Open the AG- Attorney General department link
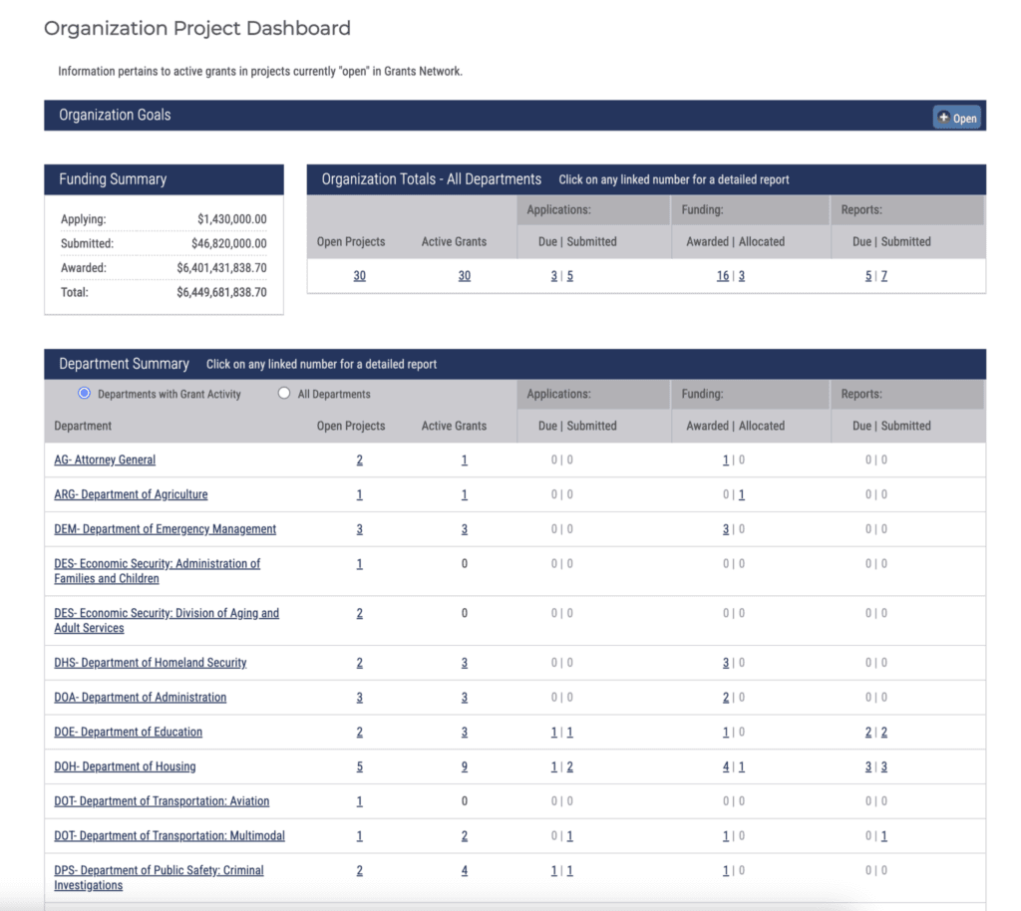Viewport: 1021px width, 911px height. (x=105, y=459)
